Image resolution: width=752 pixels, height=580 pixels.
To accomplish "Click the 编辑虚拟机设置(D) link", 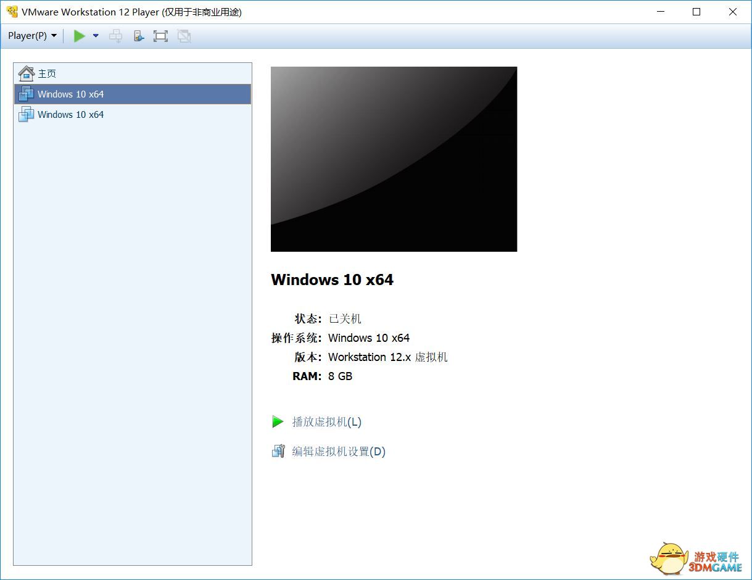I will click(339, 452).
